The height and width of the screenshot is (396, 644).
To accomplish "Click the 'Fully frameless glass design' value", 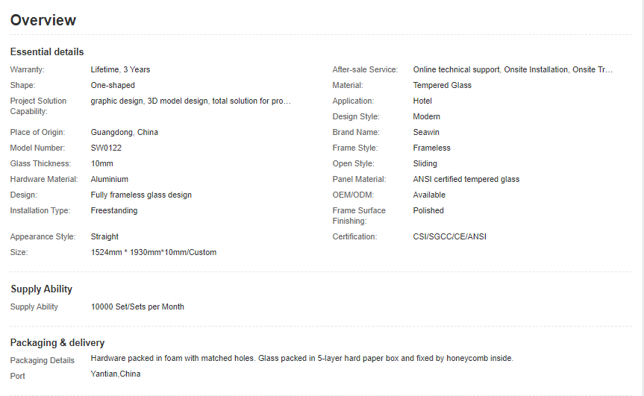I will pyautogui.click(x=141, y=195).
